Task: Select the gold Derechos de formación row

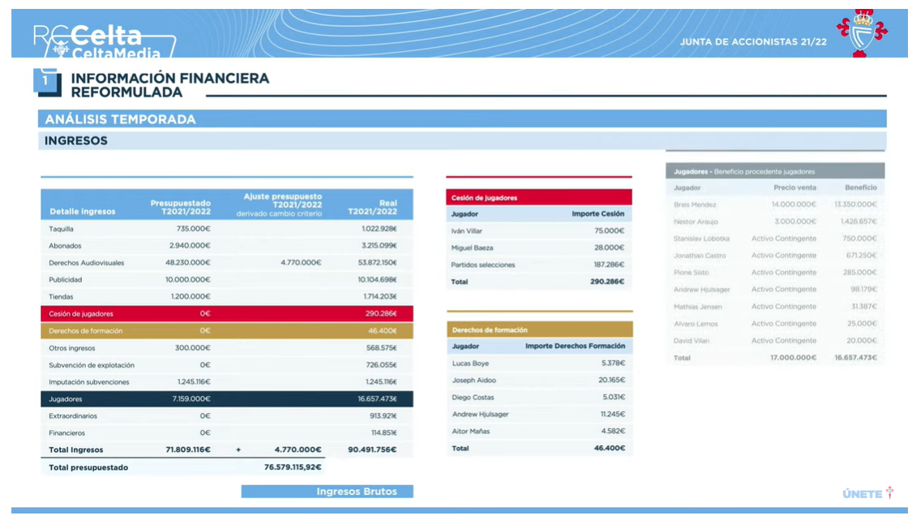Action: point(226,331)
